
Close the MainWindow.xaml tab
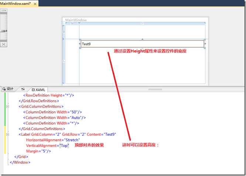pyautogui.click(x=35, y=4)
